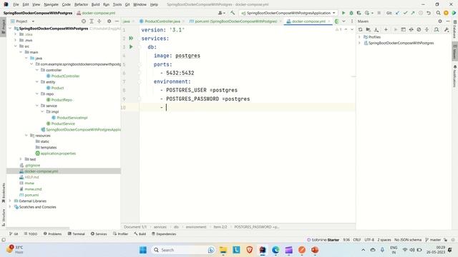The width and height of the screenshot is (458, 257).
Task: Open Problems tool window
Action: tap(52, 233)
